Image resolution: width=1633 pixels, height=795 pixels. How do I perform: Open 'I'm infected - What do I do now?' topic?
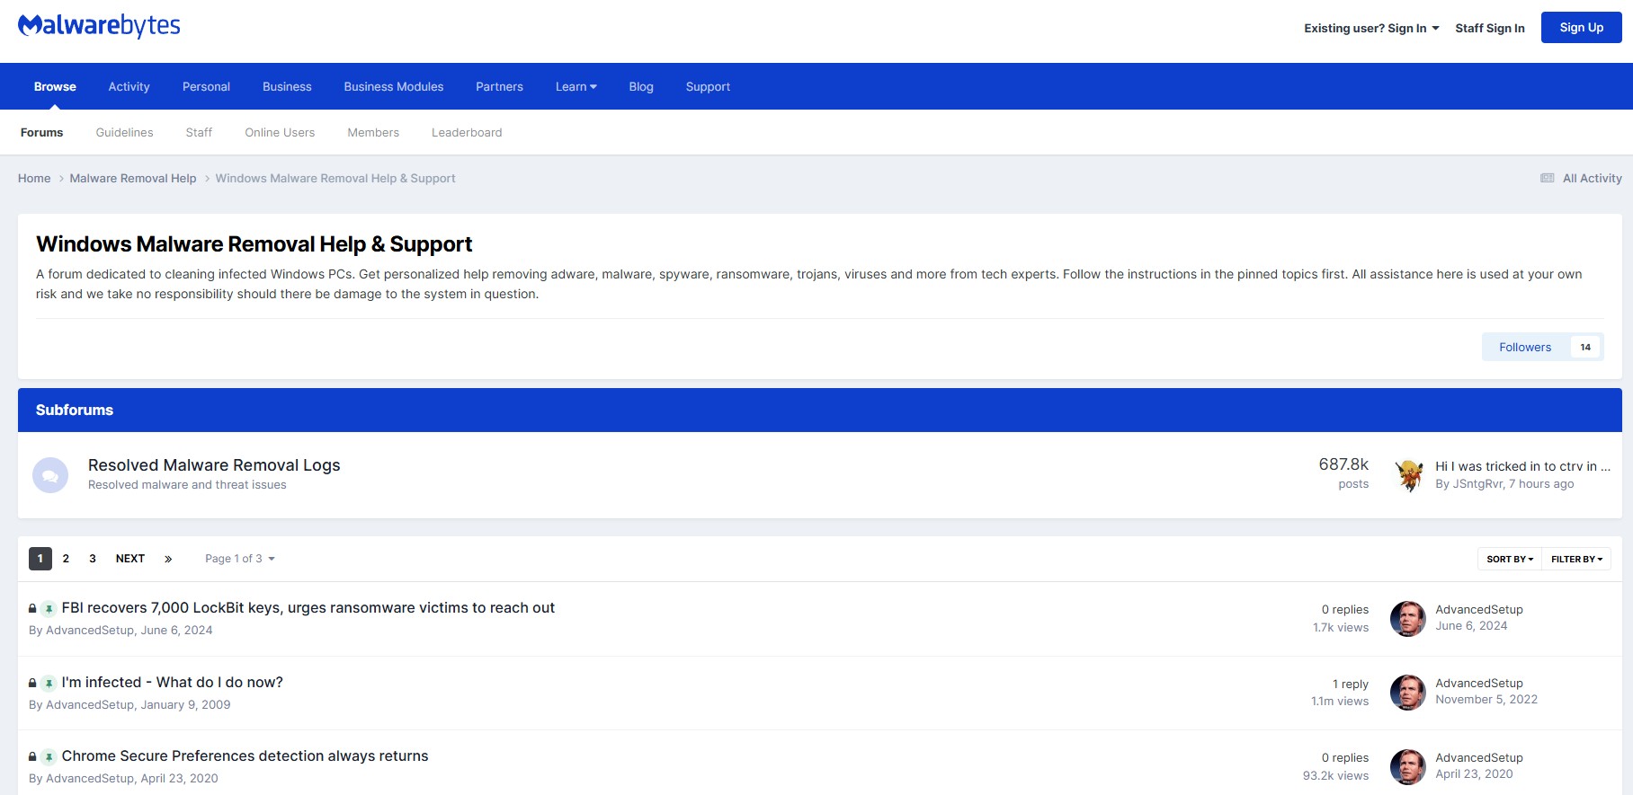tap(173, 682)
